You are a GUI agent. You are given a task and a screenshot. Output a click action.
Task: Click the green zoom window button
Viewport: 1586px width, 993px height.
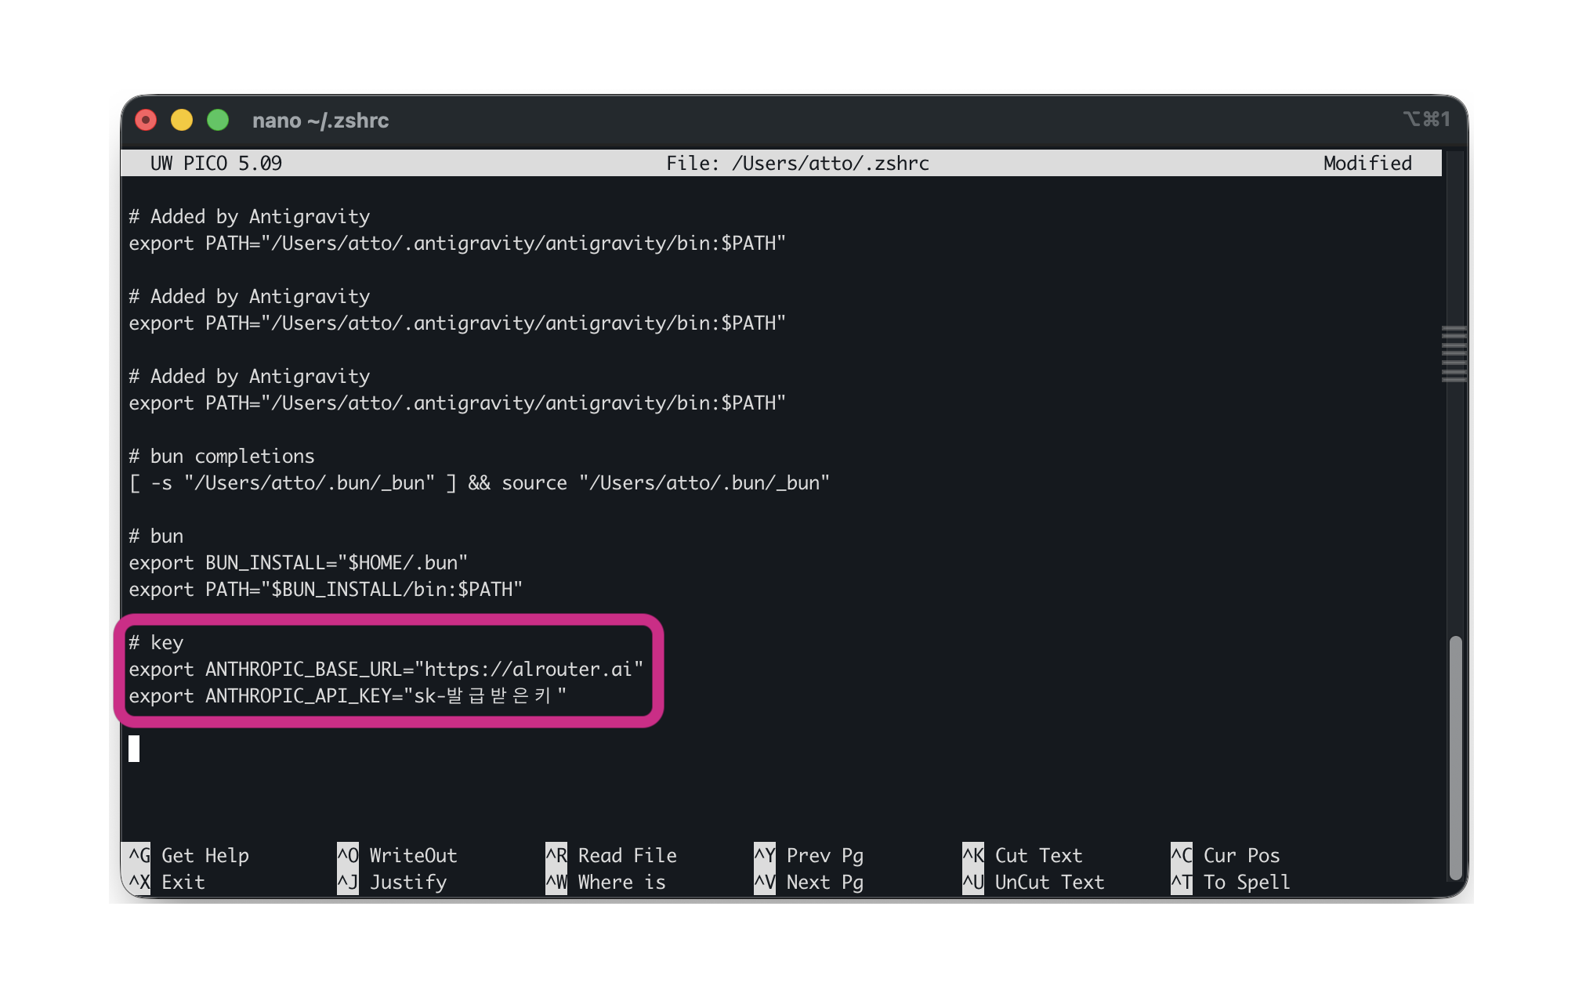pyautogui.click(x=218, y=120)
